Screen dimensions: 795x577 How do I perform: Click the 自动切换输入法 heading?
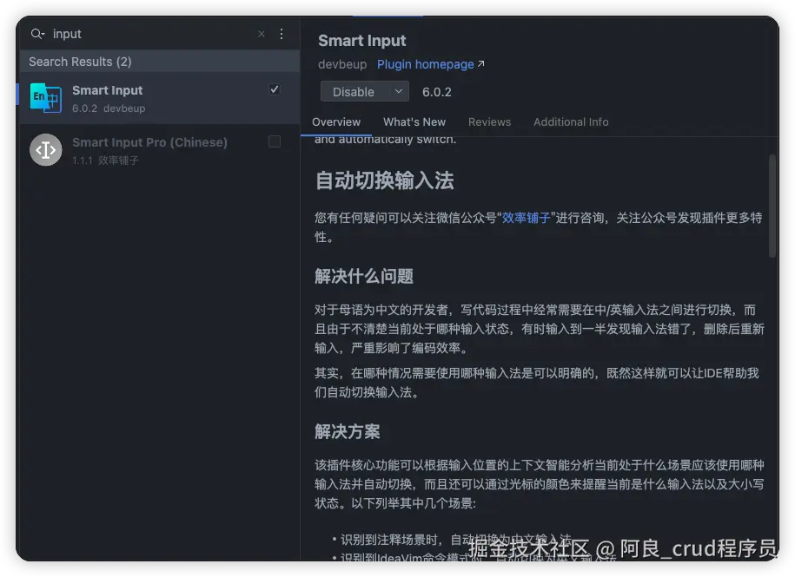(x=384, y=180)
